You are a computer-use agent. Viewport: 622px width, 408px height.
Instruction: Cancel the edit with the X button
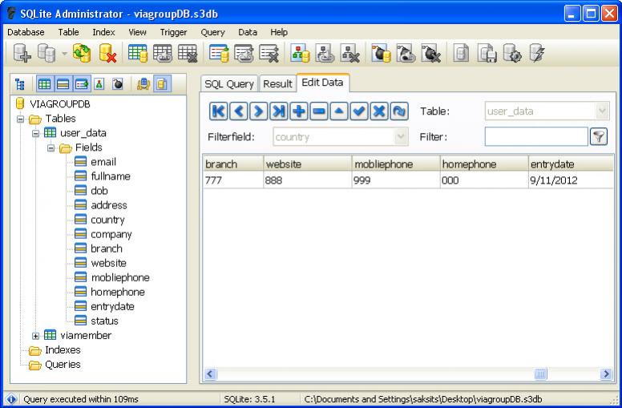378,111
